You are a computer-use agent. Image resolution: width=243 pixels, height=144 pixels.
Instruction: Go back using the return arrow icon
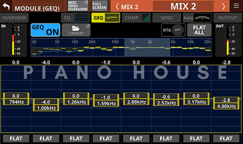pyautogui.click(x=6, y=6)
